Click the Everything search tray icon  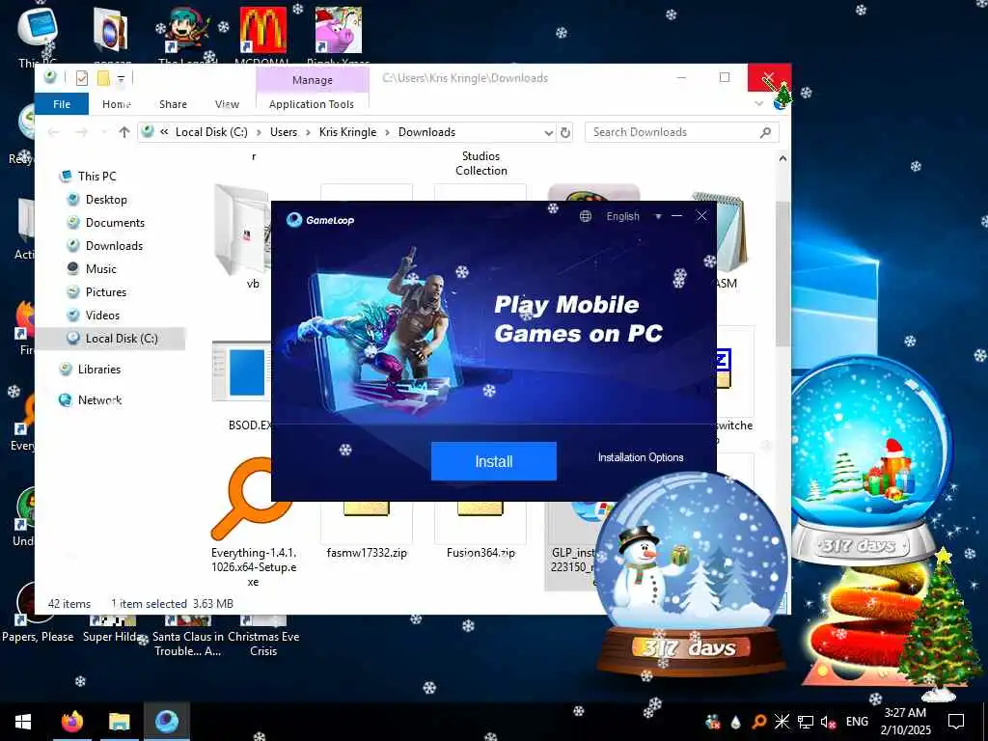click(x=759, y=722)
